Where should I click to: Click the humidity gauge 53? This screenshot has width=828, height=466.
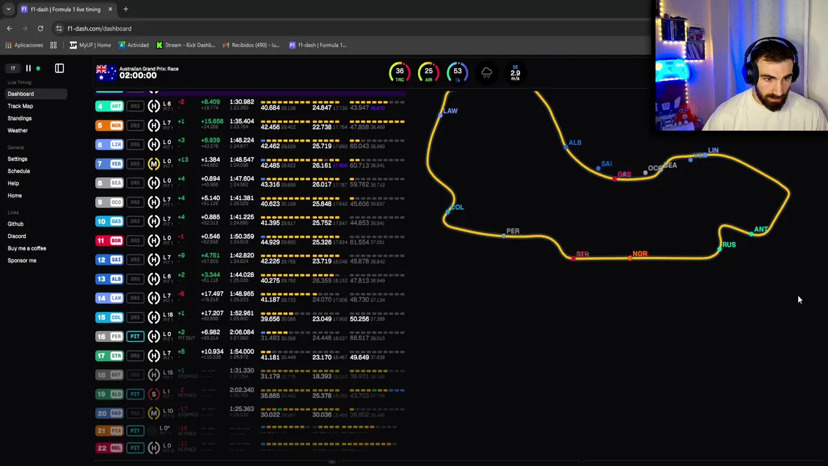tap(457, 72)
